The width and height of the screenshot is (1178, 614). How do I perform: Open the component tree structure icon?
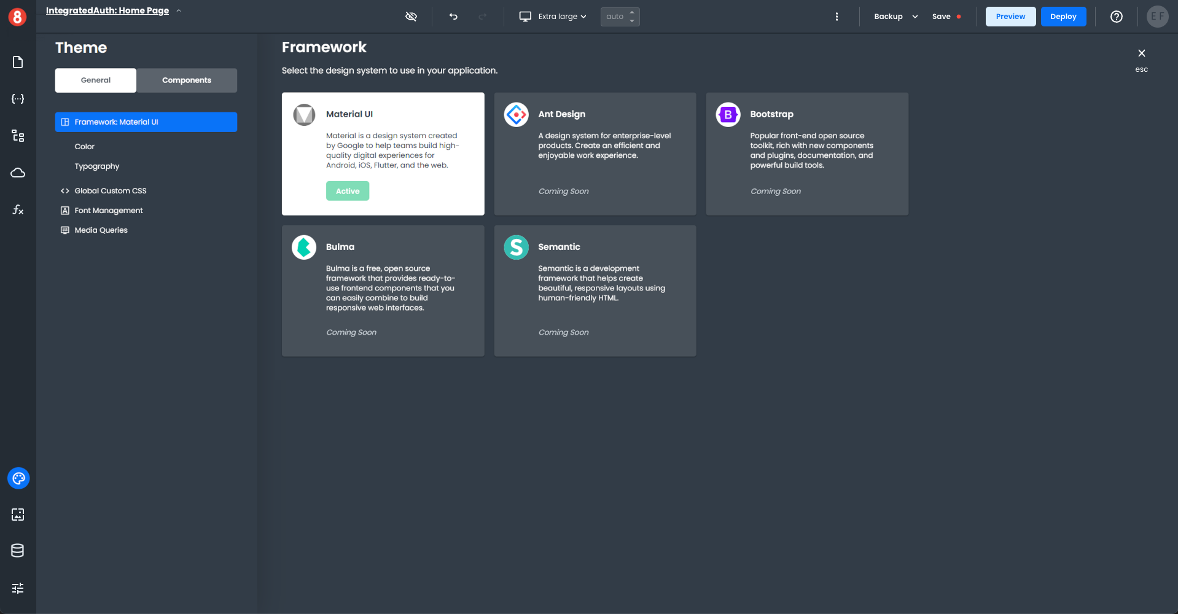coord(18,136)
